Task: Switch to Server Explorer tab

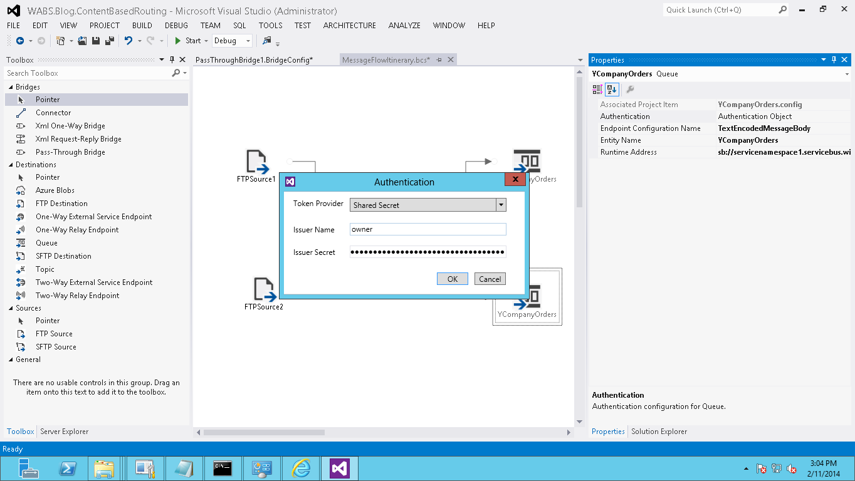Action: (64, 432)
